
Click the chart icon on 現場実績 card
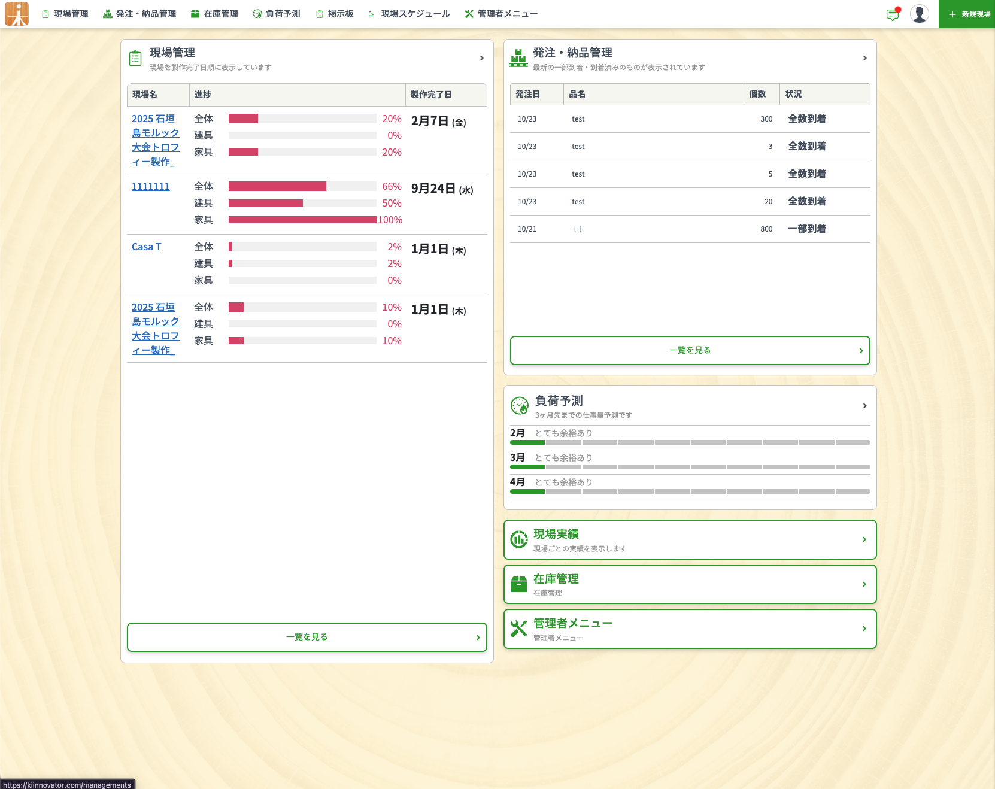coord(518,539)
